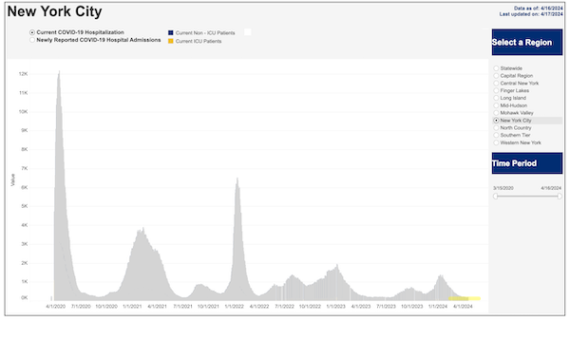Viewport: 570px width, 359px height.
Task: Select the New York City region
Action: (496, 121)
